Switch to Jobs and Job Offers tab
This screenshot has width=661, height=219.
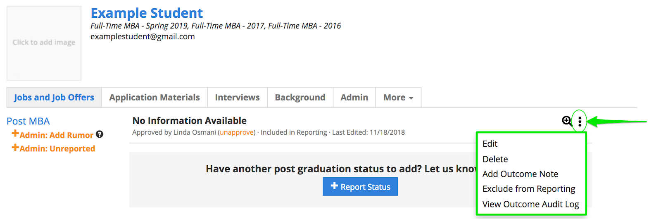pos(54,98)
